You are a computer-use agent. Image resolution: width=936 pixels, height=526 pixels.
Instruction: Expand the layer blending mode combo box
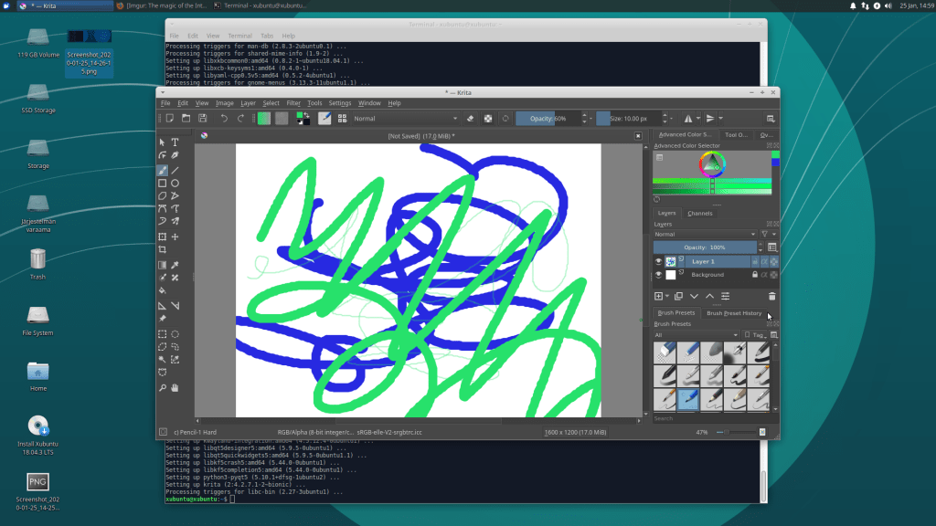(x=705, y=234)
